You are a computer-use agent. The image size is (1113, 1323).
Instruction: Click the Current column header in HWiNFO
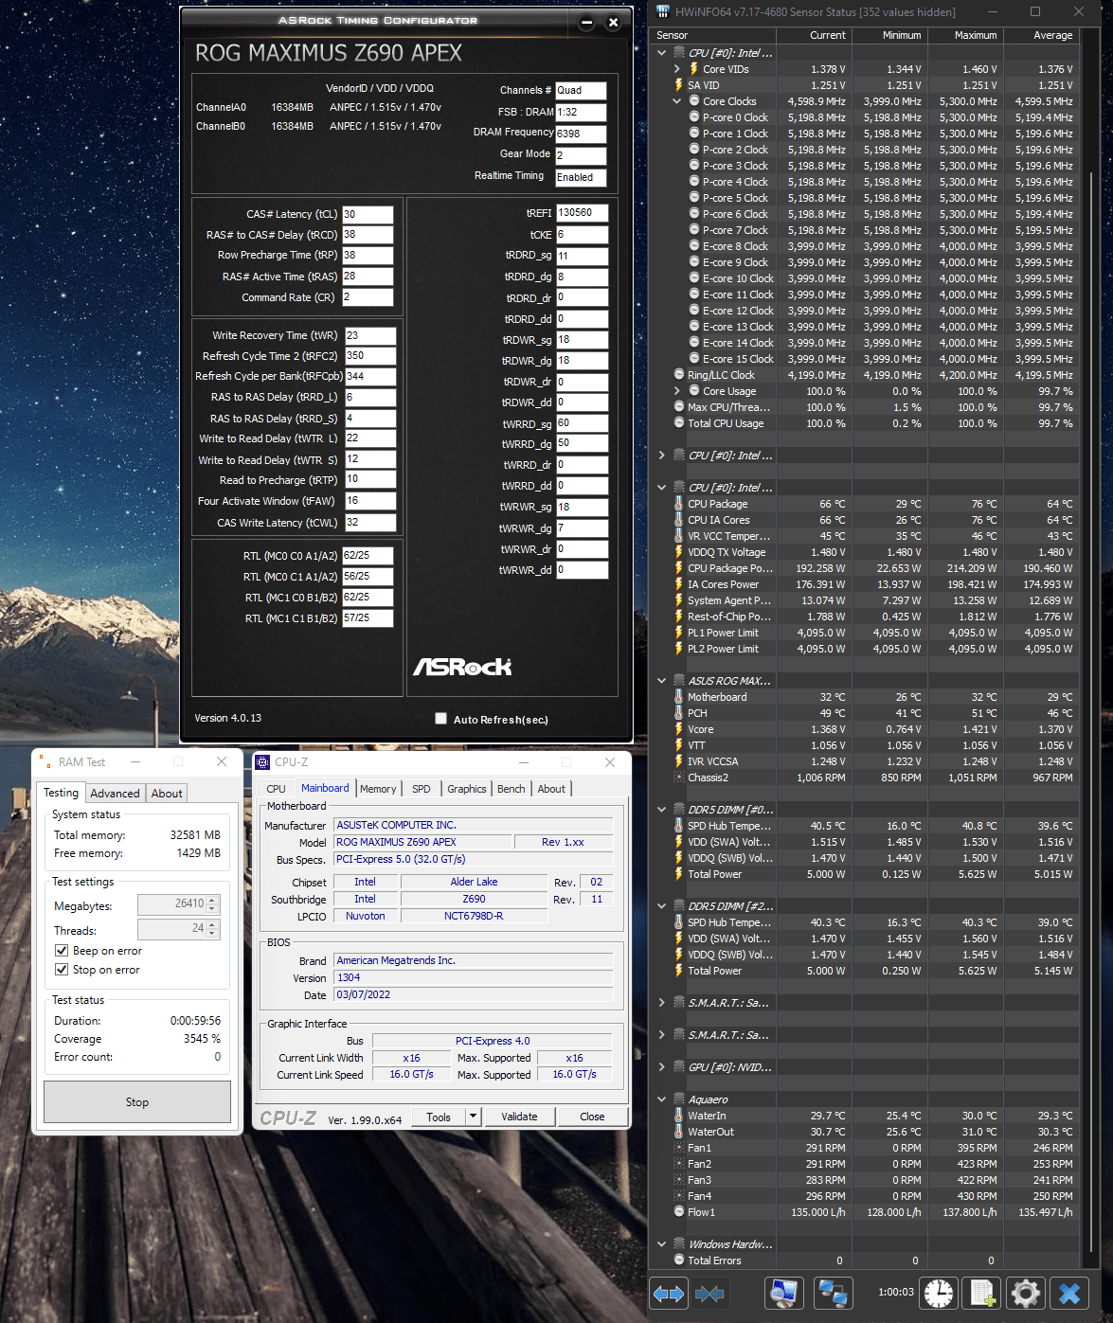click(x=816, y=35)
